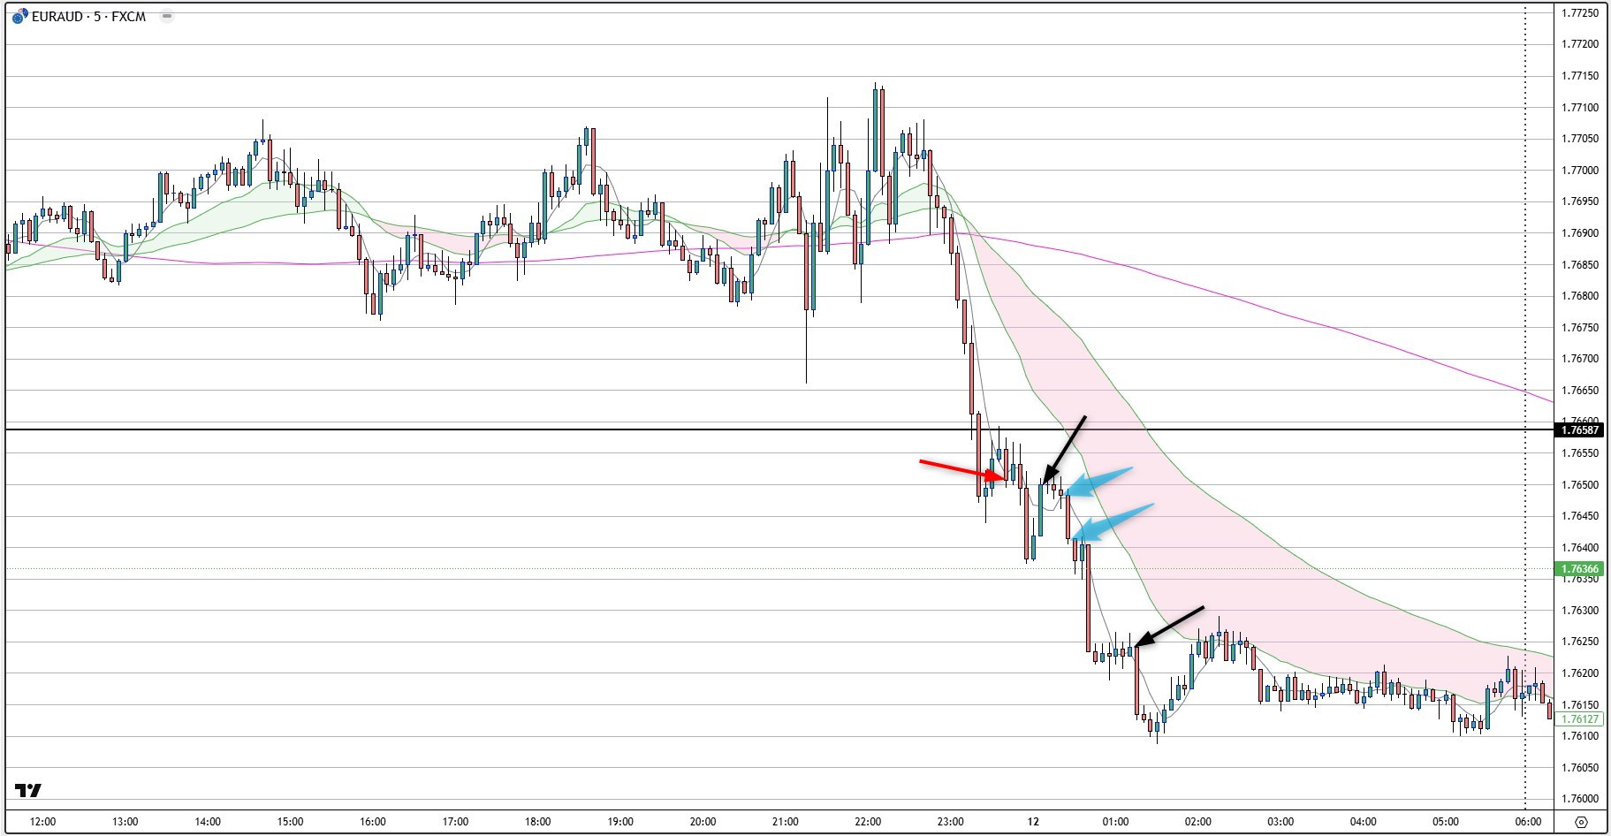Viewport: 1611px width, 836px height.
Task: Click the 02:00 time axis label
Action: pyautogui.click(x=1198, y=822)
